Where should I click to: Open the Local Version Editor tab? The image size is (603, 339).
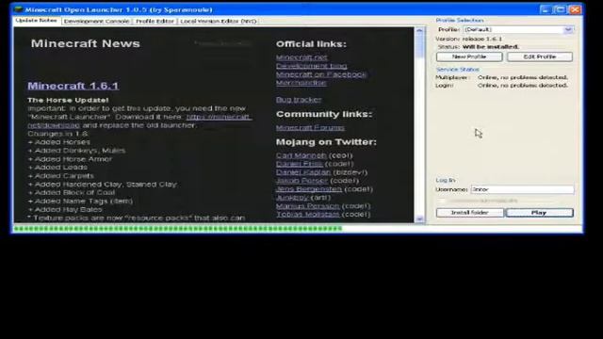point(218,21)
